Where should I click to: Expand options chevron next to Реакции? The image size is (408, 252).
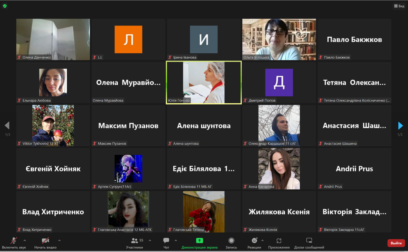263,241
